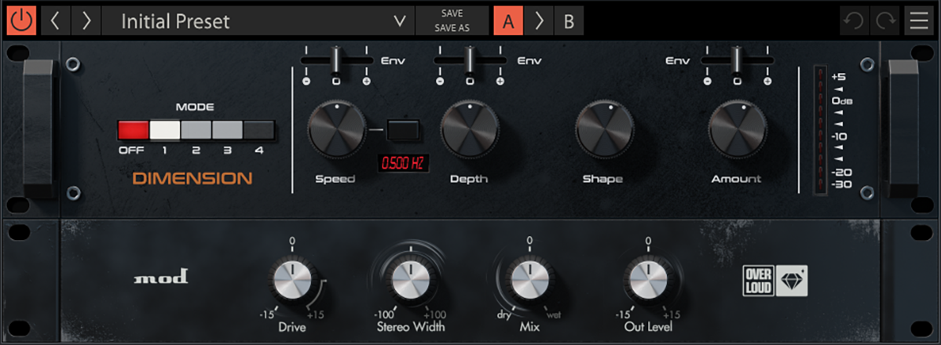
Task: Toggle the Speed sync button
Action: point(404,129)
